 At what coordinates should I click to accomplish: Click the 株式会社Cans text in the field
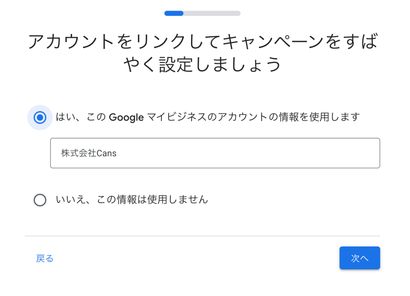pos(89,153)
